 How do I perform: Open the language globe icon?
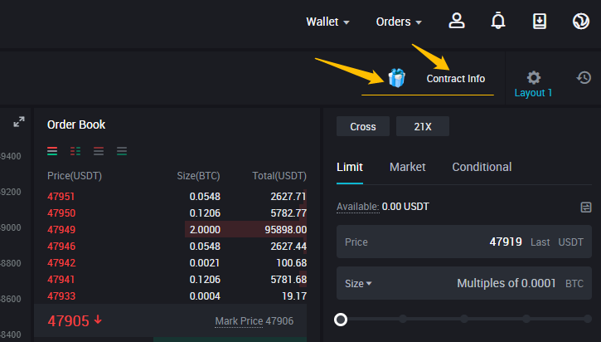point(580,22)
